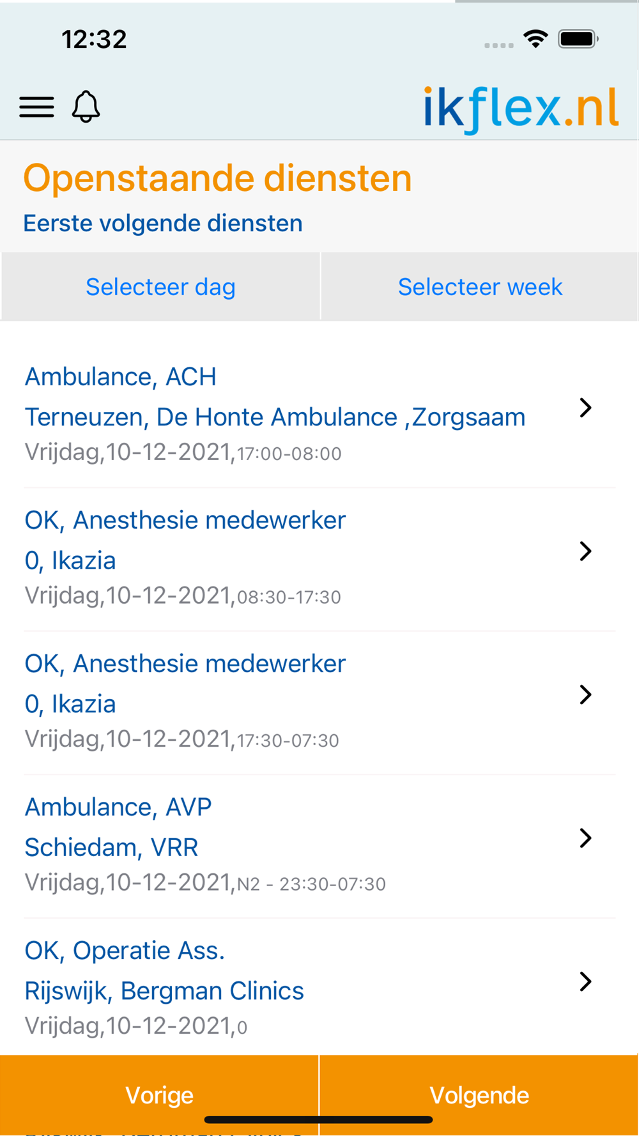Expand Bergman Clinics shift chevron

pos(585,981)
